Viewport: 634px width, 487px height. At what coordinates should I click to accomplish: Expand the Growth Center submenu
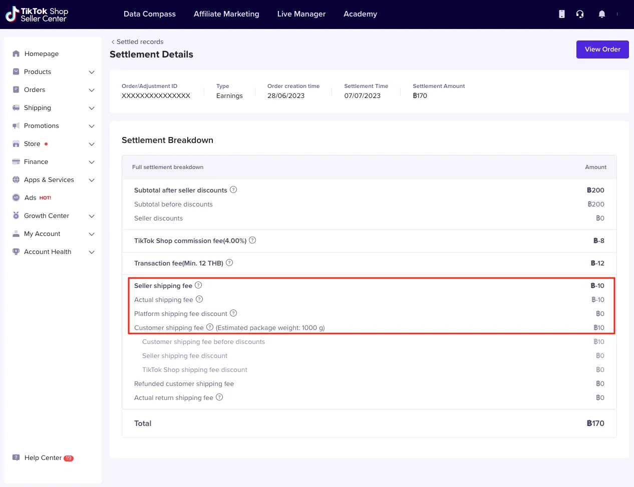click(92, 216)
